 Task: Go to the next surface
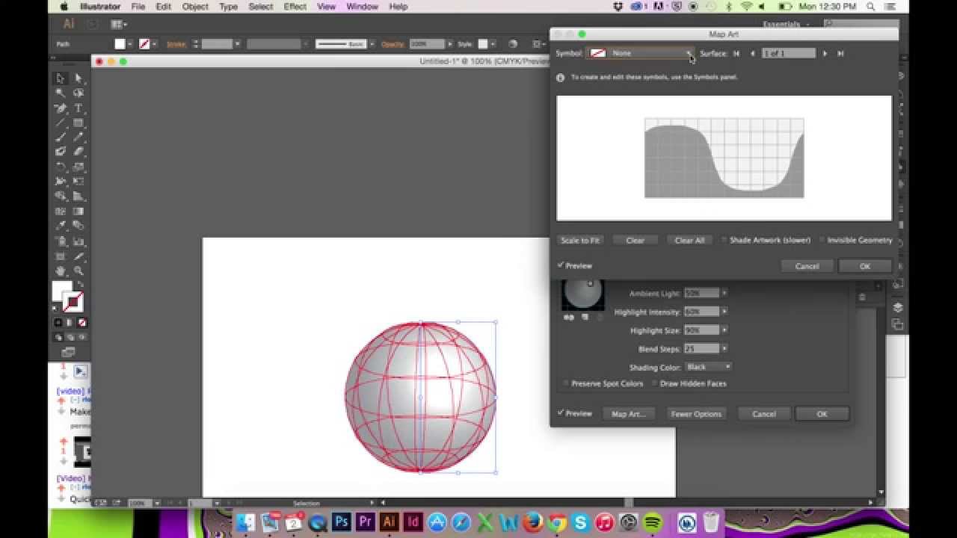point(825,53)
